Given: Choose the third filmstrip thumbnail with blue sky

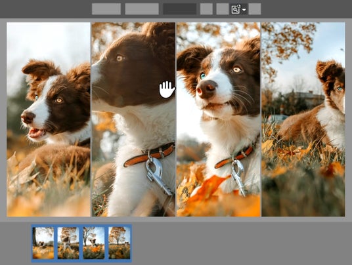Looking at the screenshot, I should point(94,243).
